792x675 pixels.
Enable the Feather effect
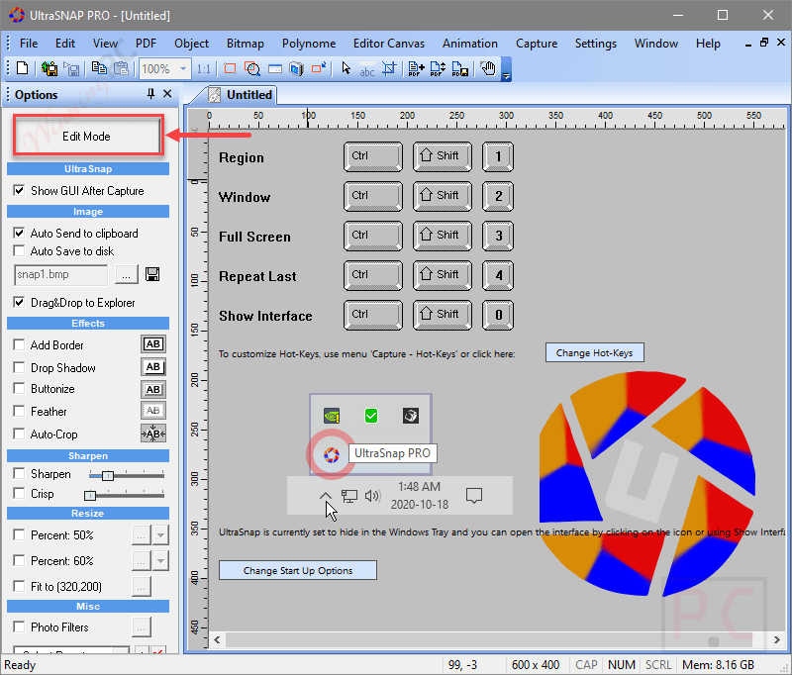coord(19,411)
